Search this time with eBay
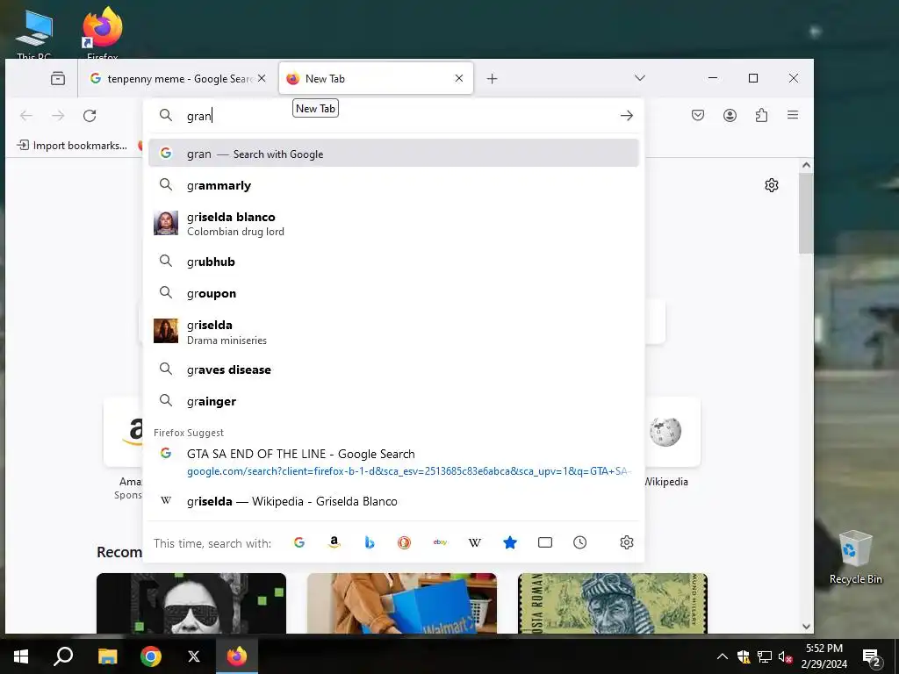 tap(440, 542)
